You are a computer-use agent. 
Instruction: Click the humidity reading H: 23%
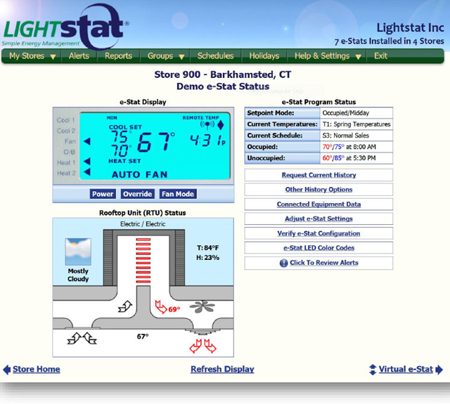pos(208,257)
